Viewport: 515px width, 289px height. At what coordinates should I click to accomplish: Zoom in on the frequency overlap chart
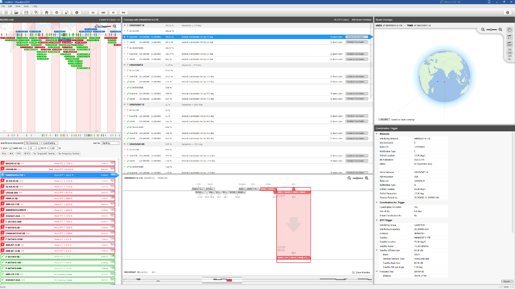(366, 178)
